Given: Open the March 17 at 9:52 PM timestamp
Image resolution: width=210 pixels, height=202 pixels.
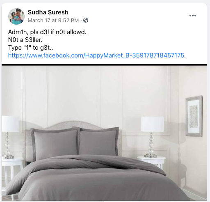Looking at the screenshot, I should click(53, 21).
